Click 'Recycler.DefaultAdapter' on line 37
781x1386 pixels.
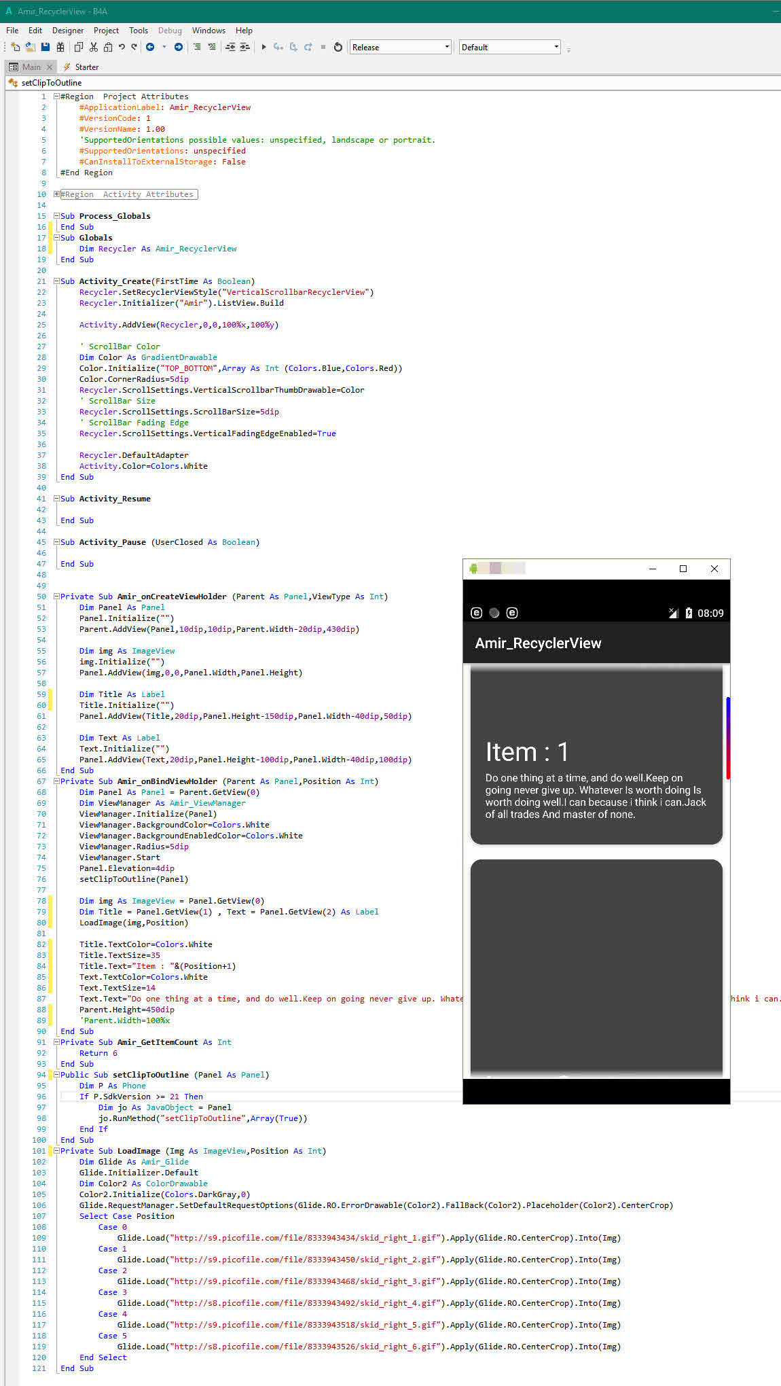tap(134, 455)
